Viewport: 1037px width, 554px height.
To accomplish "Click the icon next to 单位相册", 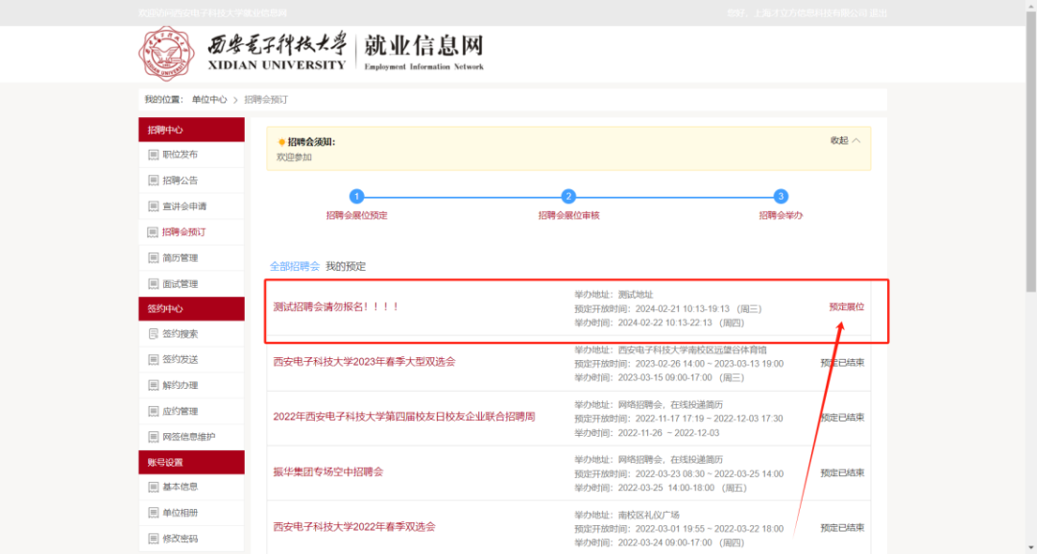I will [153, 513].
